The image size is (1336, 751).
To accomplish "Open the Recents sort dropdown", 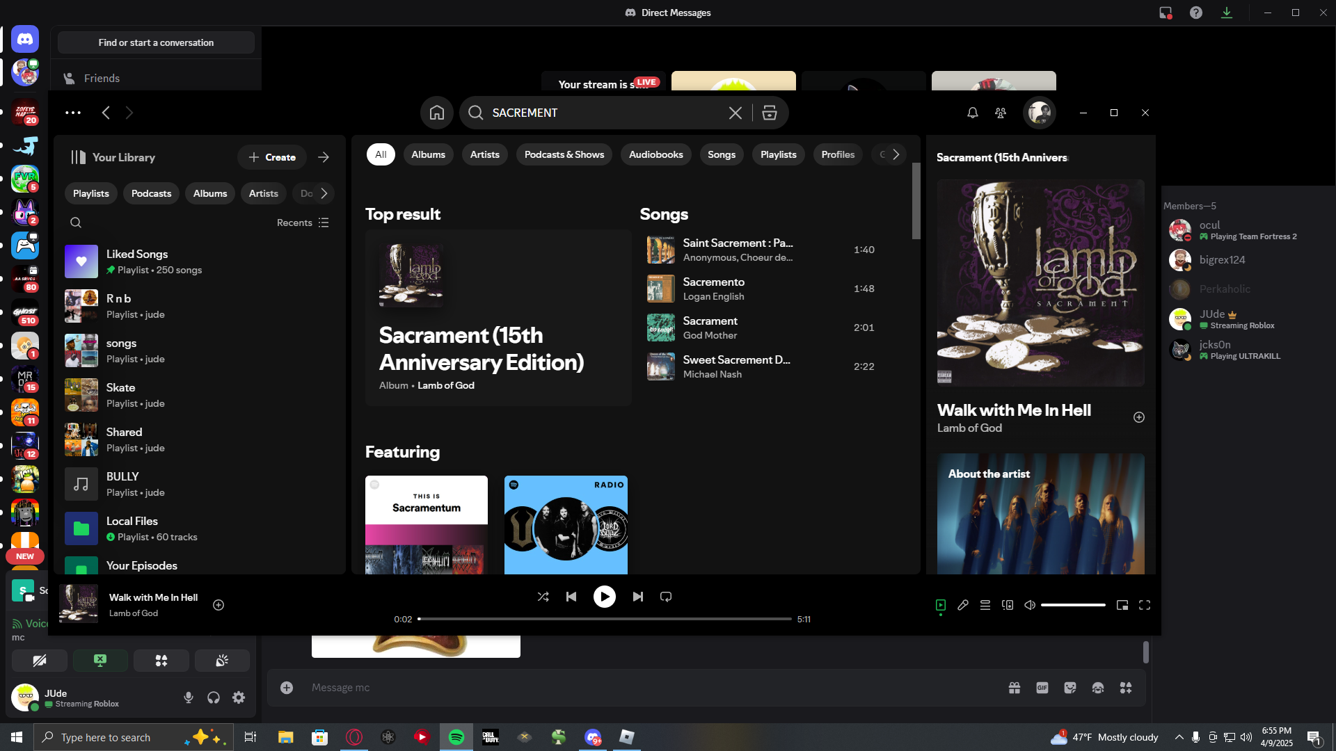I will coord(303,223).
